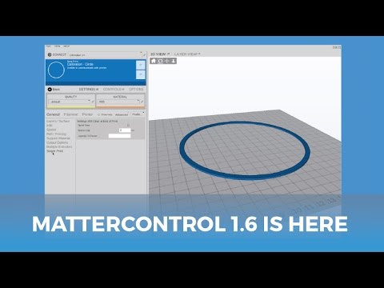Select the fourth view toolbar icon
384x288 pixels.
coord(173,61)
